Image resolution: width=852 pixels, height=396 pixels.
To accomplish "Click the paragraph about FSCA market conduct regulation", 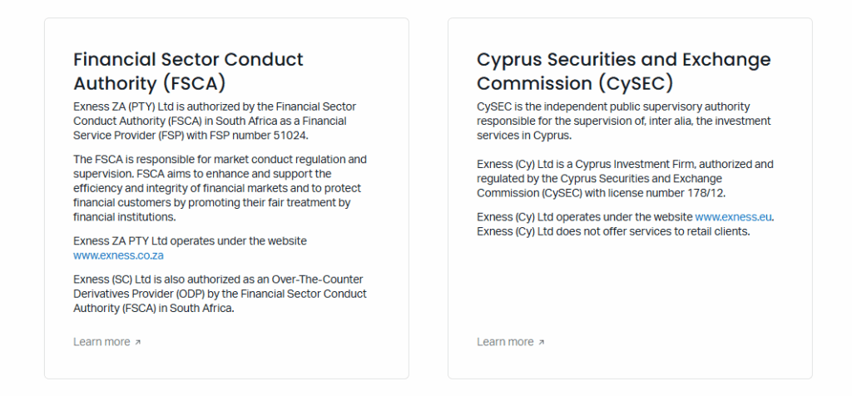I will click(220, 188).
